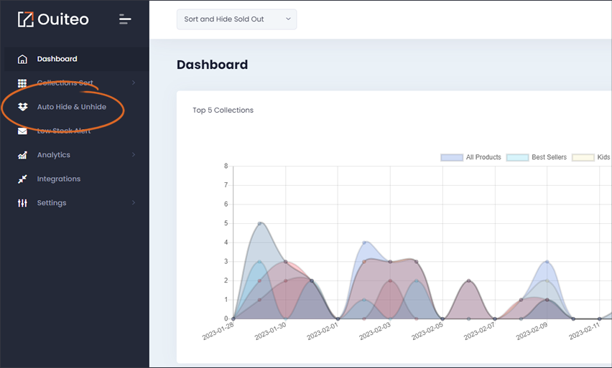612x368 pixels.
Task: Select the Low Stock Alert link
Action: (x=64, y=131)
